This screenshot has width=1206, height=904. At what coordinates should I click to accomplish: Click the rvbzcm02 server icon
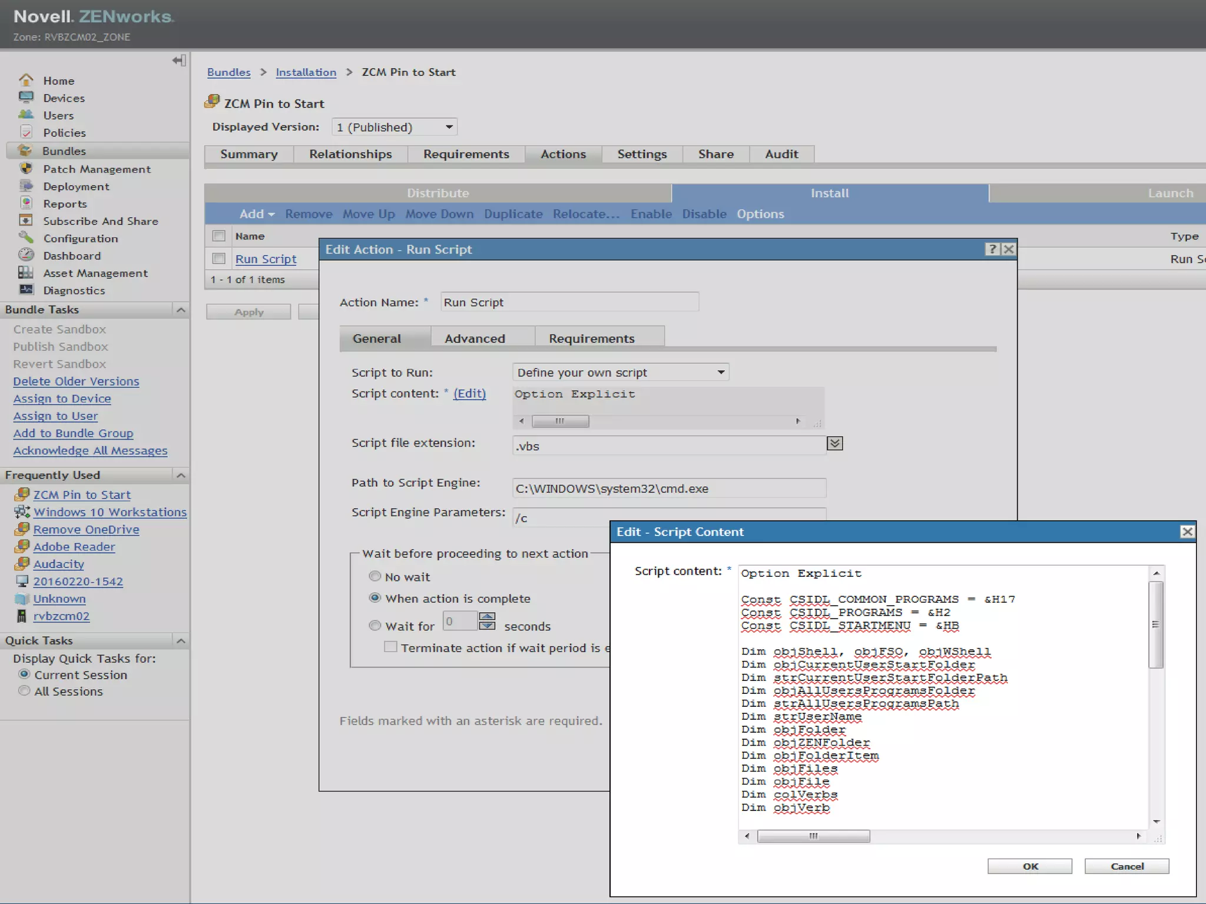pyautogui.click(x=22, y=616)
